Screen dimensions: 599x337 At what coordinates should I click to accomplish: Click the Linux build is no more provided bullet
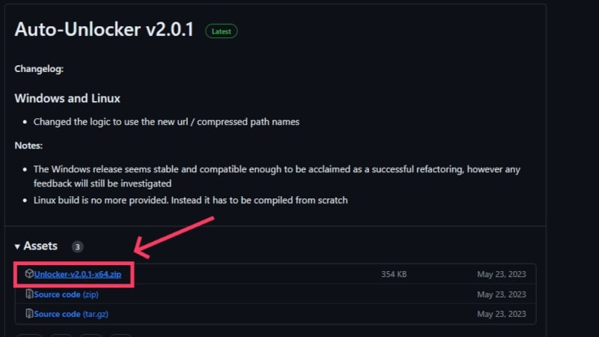(x=191, y=200)
